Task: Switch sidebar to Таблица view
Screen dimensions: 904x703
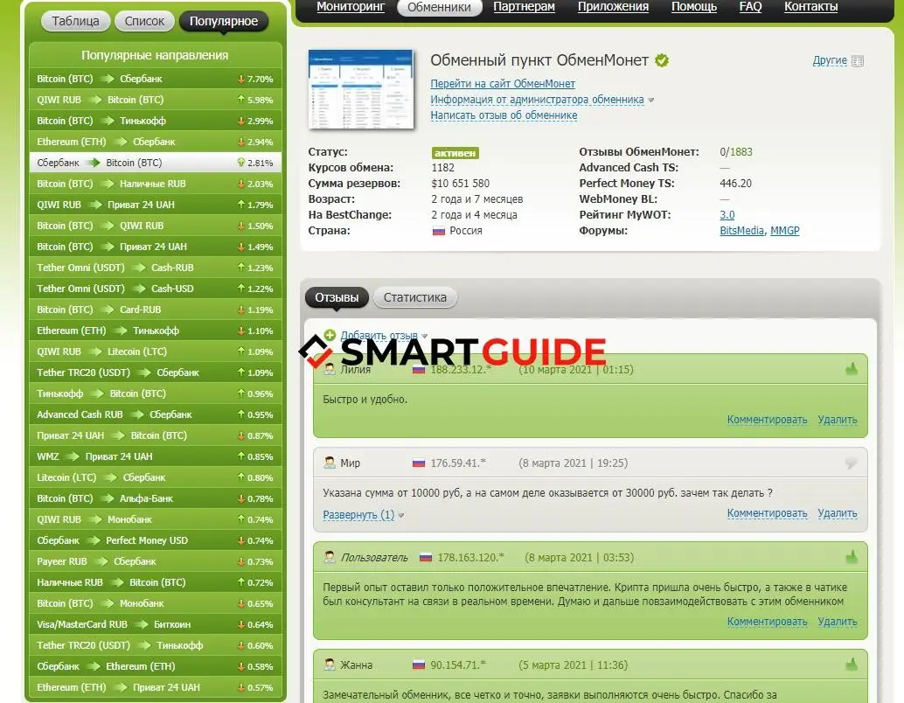Action: (75, 21)
